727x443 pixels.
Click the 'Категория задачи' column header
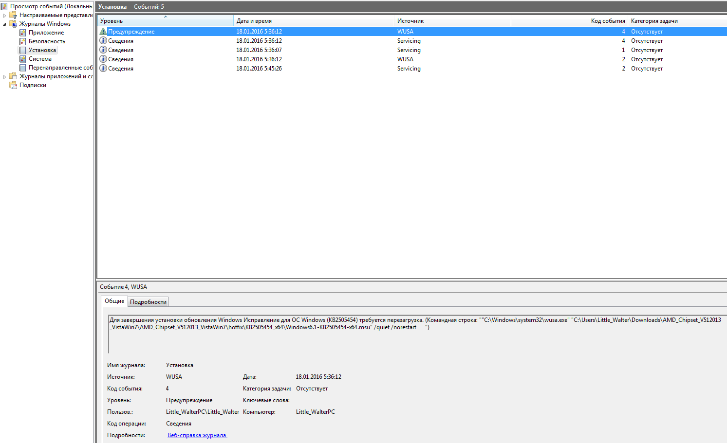[677, 21]
